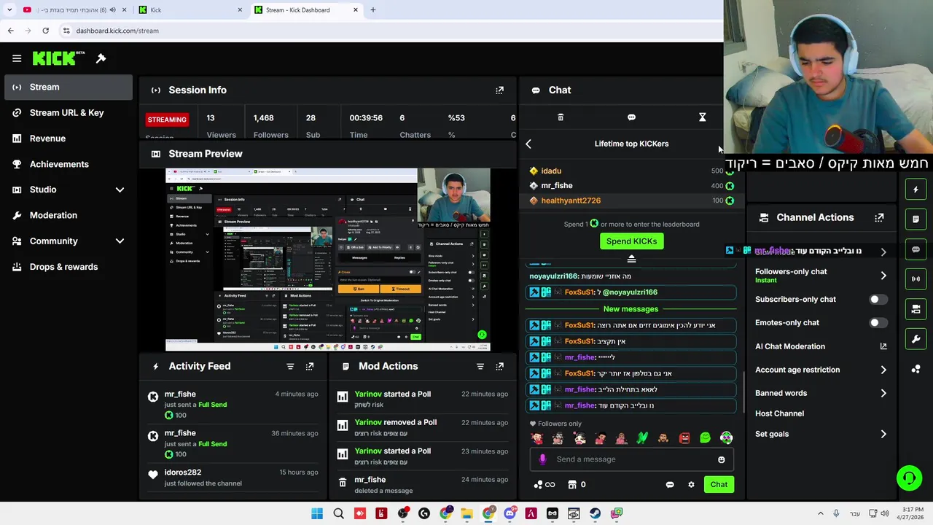
Task: Open the green headset support button
Action: coord(909,478)
